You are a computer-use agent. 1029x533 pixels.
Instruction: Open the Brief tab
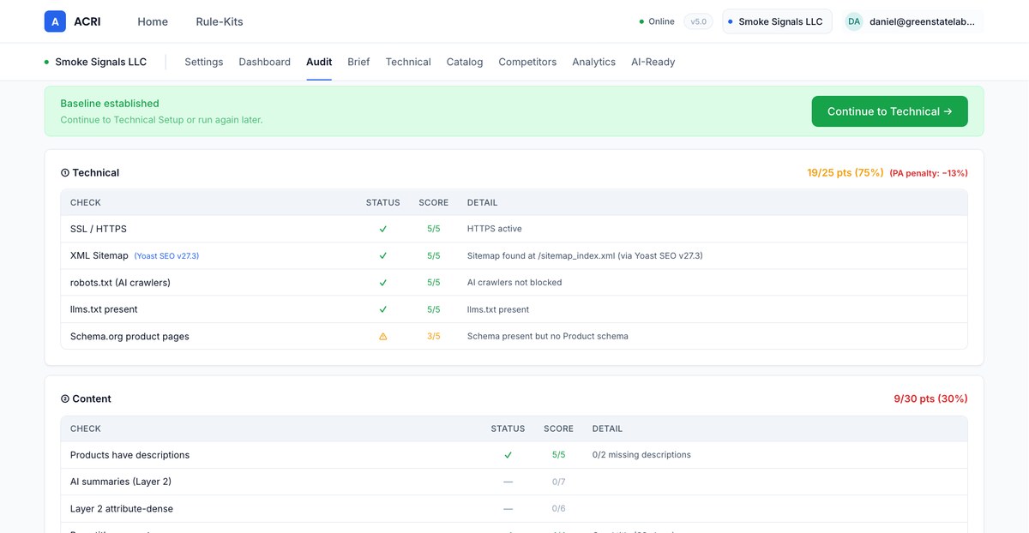click(358, 62)
